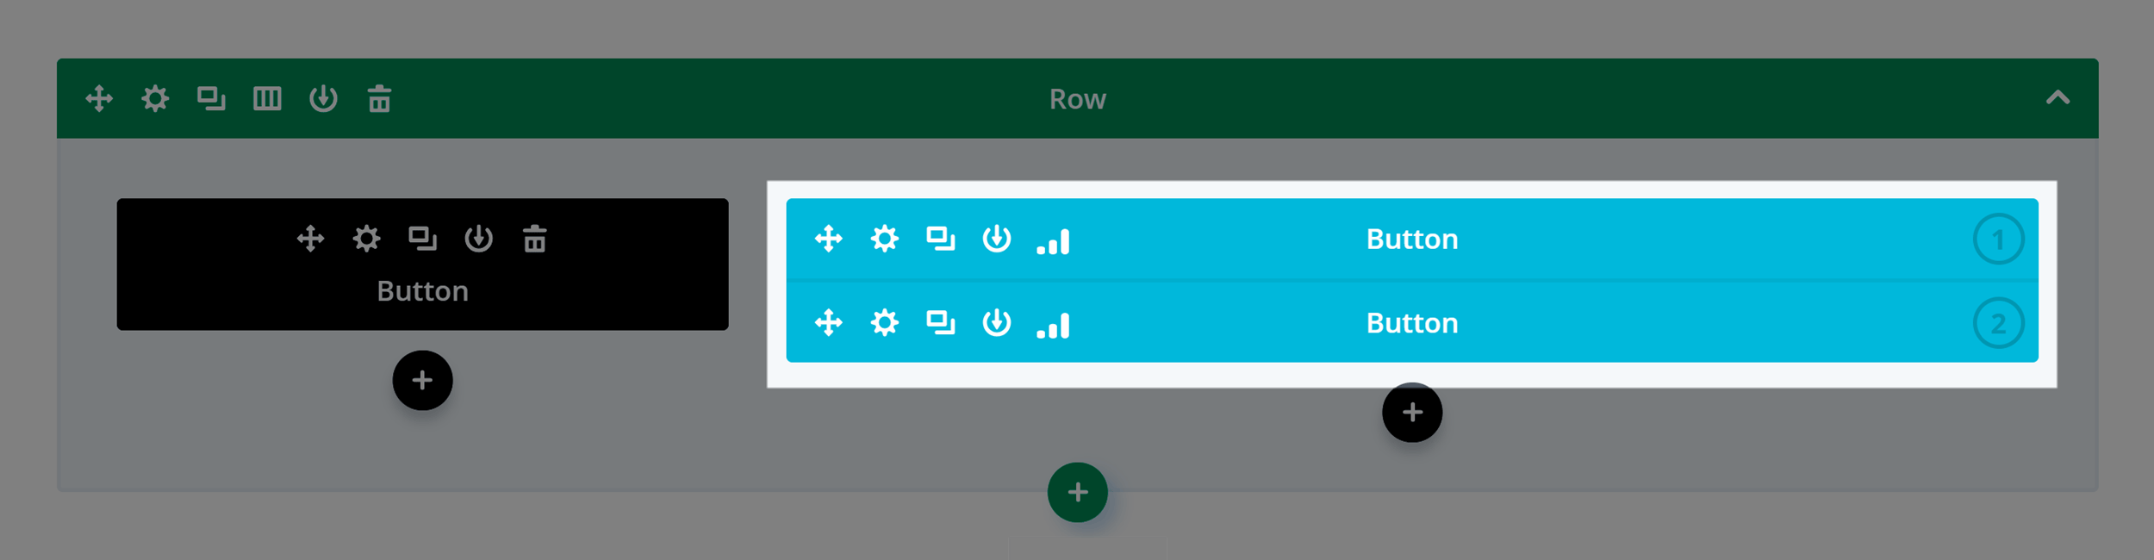Viewport: 2154px width, 560px height.
Task: Open Row settings gear icon
Action: point(155,98)
